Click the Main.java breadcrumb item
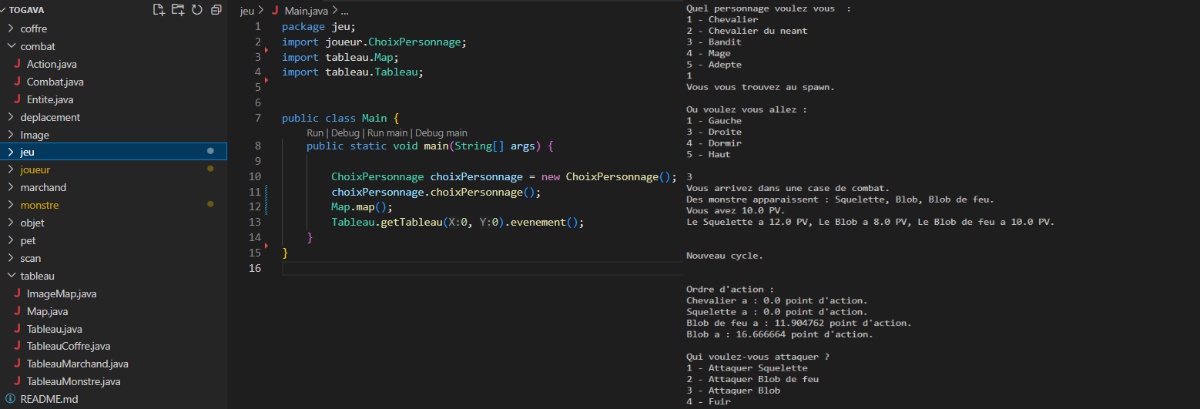1200x409 pixels. coord(306,12)
